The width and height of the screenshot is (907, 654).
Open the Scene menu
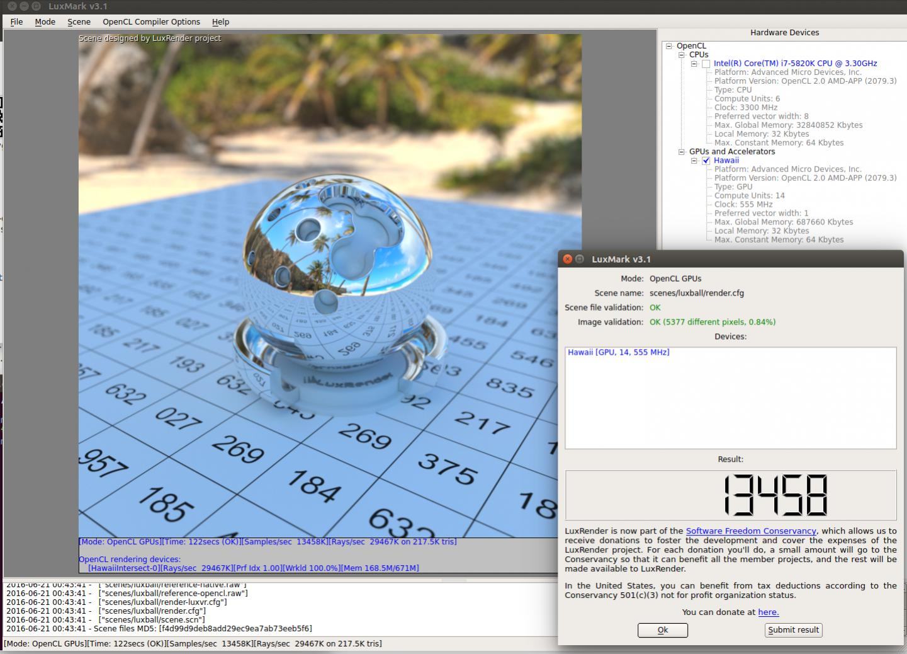tap(79, 21)
